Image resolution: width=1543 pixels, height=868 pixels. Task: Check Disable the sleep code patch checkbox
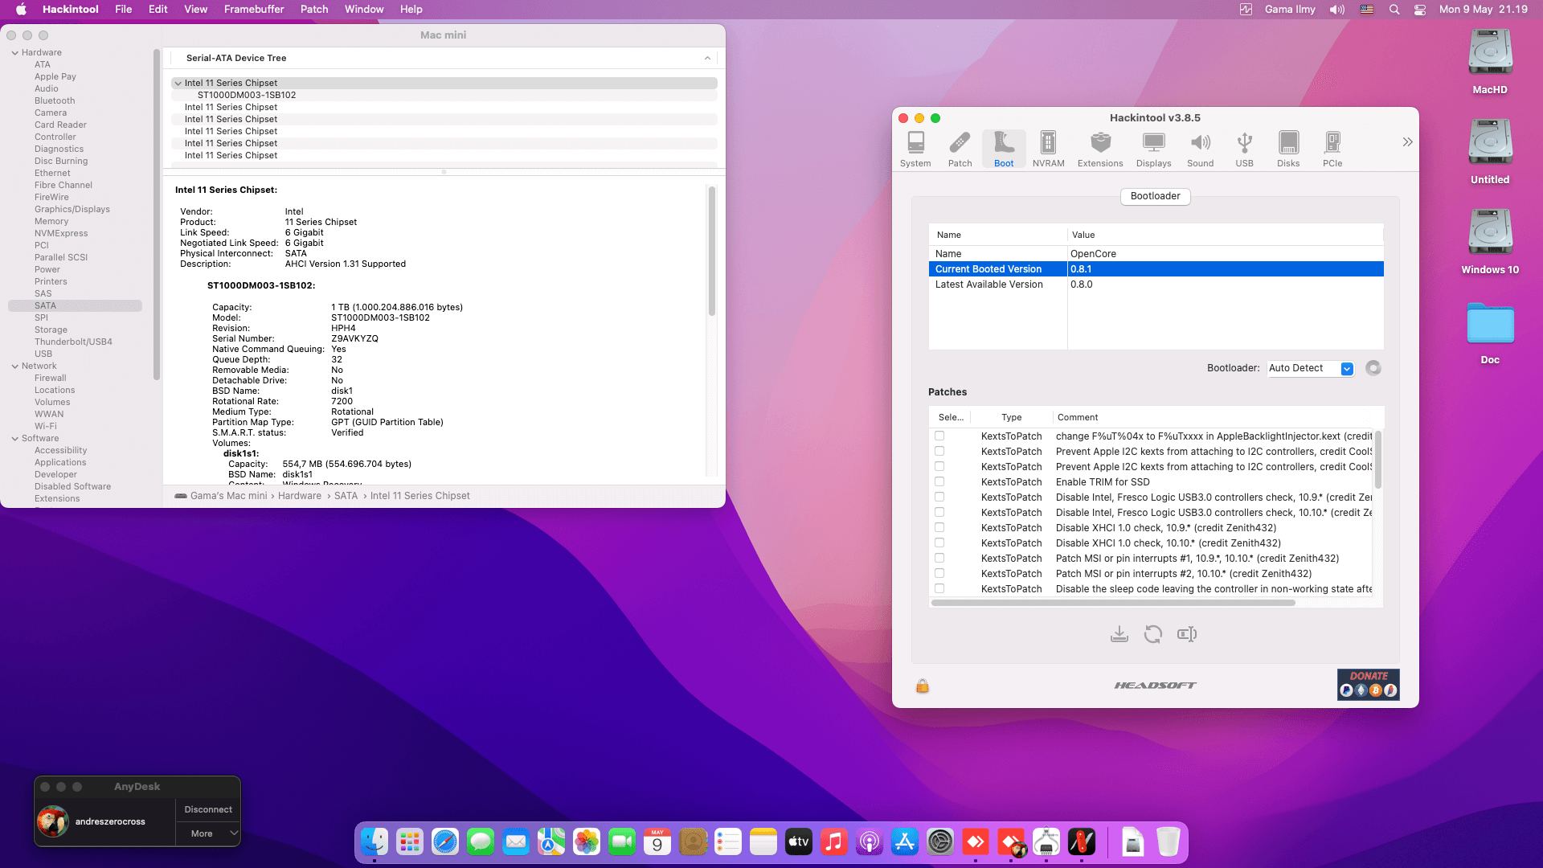[x=939, y=588]
